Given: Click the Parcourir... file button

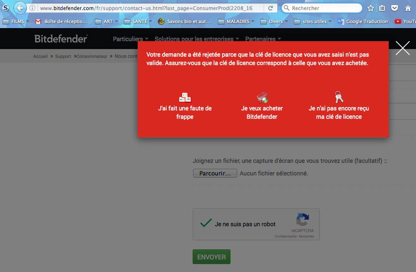Looking at the screenshot, I should pos(215,173).
